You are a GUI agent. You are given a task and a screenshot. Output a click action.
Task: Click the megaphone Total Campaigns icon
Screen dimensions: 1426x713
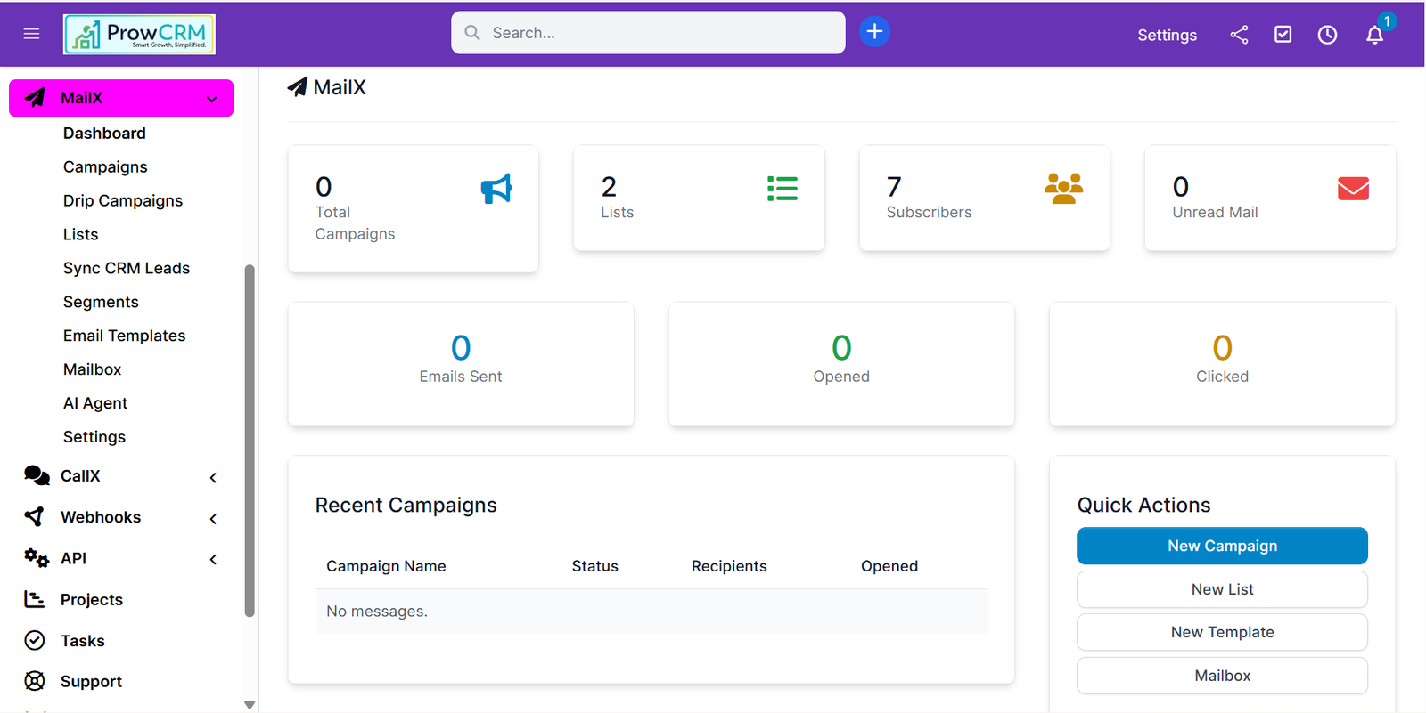pos(496,189)
